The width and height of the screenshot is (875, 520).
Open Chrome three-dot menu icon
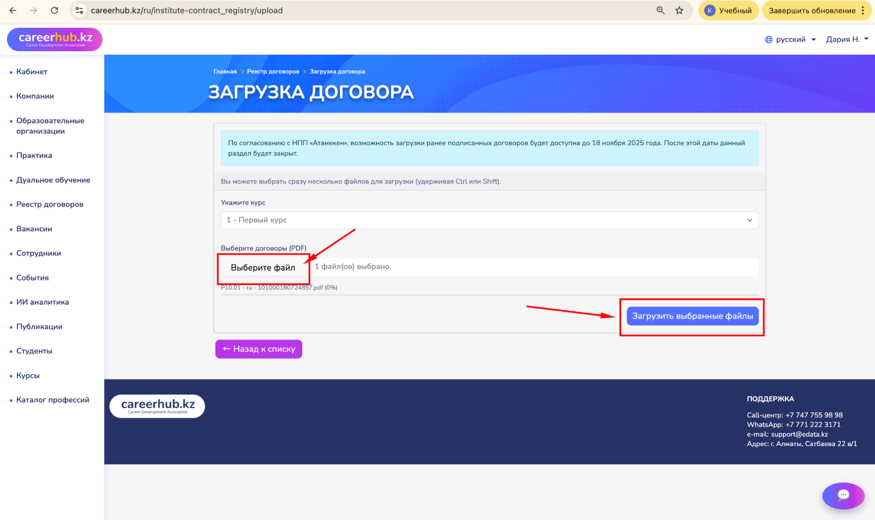coord(863,10)
